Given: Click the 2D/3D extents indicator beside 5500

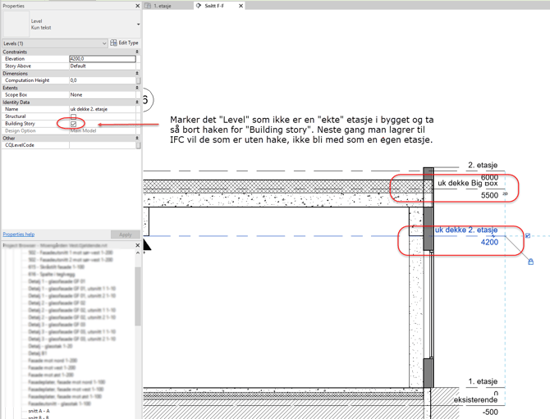Looking at the screenshot, I should [x=505, y=194].
